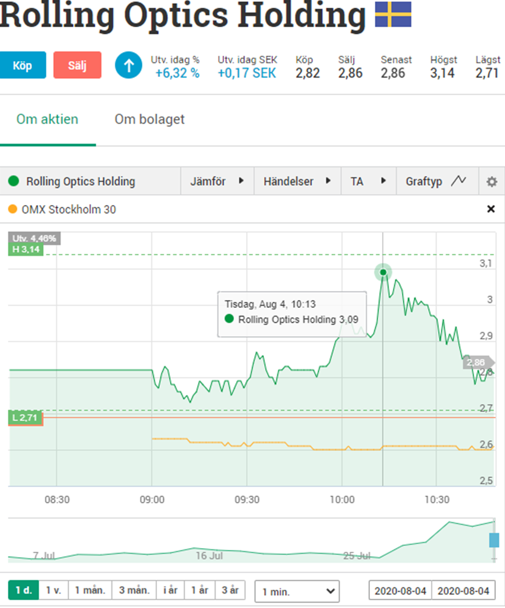This screenshot has width=505, height=608.
Task: Click the Graftyp line chart icon
Action: (458, 180)
